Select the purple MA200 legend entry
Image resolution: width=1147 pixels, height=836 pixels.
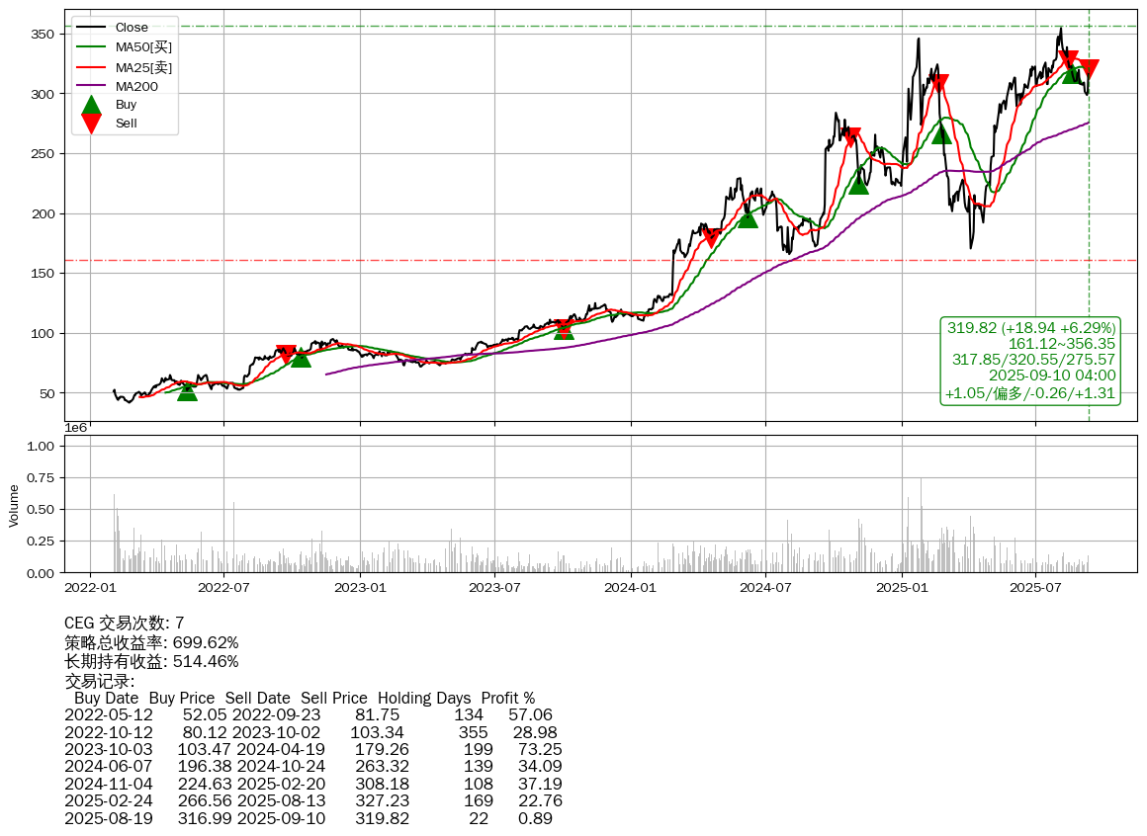(x=136, y=87)
